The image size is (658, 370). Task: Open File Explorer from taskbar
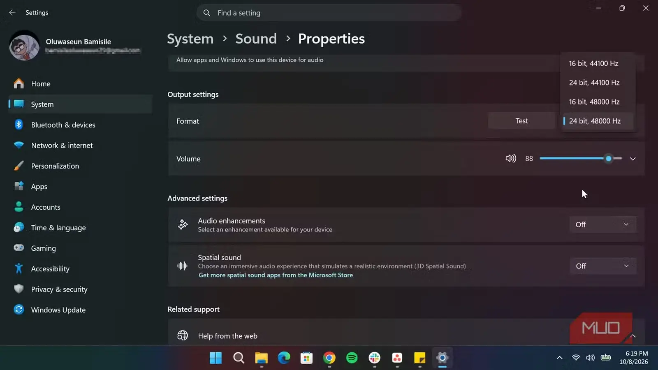261,358
